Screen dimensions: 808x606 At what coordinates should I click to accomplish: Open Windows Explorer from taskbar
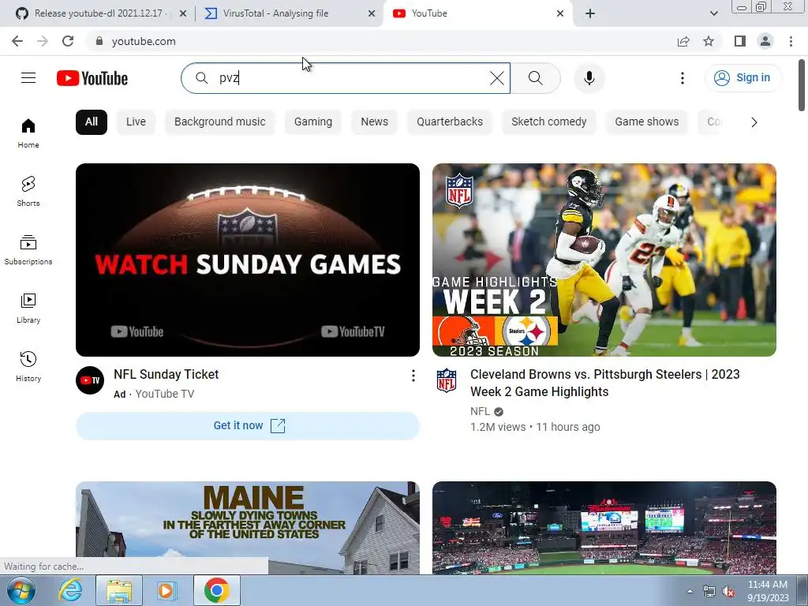(119, 590)
